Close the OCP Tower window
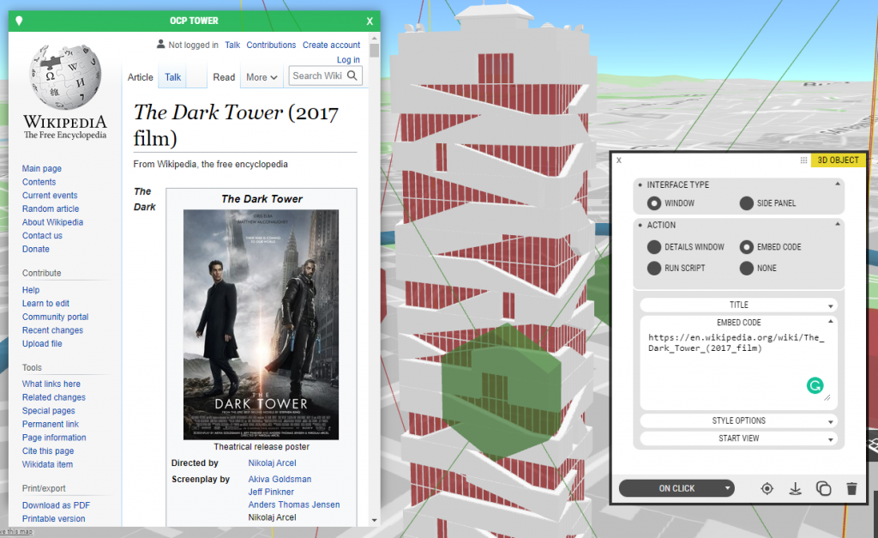The image size is (878, 538). 370,21
